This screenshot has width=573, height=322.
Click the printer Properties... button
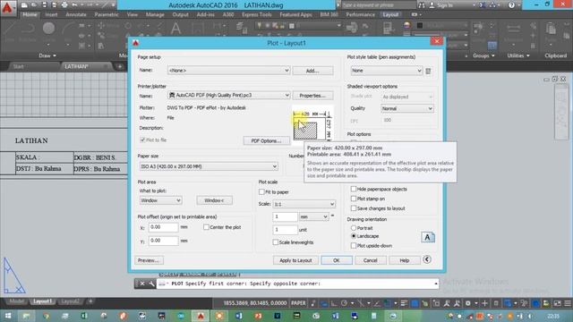(x=312, y=96)
